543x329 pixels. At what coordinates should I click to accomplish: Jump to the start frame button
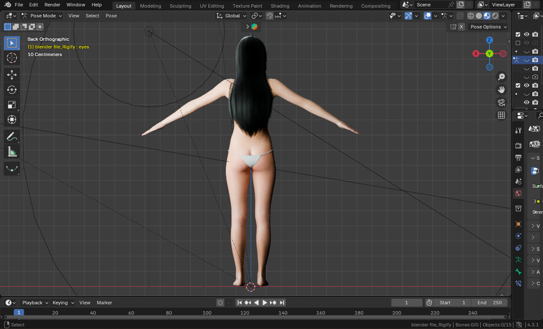coord(239,303)
